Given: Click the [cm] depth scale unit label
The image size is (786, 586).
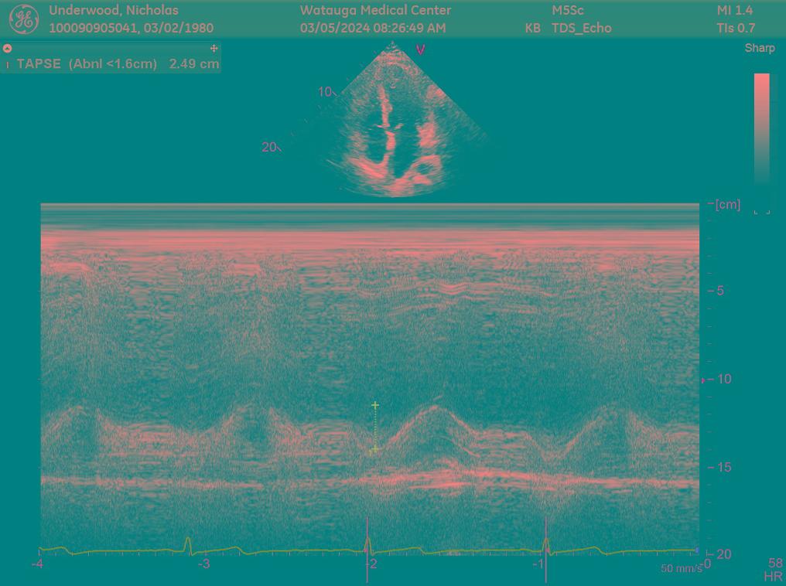Looking at the screenshot, I should pyautogui.click(x=727, y=205).
